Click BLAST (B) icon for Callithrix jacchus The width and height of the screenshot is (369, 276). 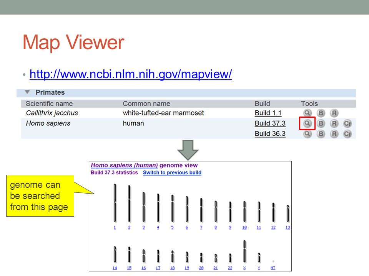(x=321, y=113)
